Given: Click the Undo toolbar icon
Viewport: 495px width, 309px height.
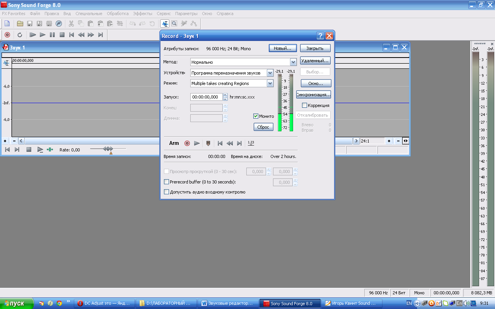Looking at the screenshot, I should pos(133,24).
